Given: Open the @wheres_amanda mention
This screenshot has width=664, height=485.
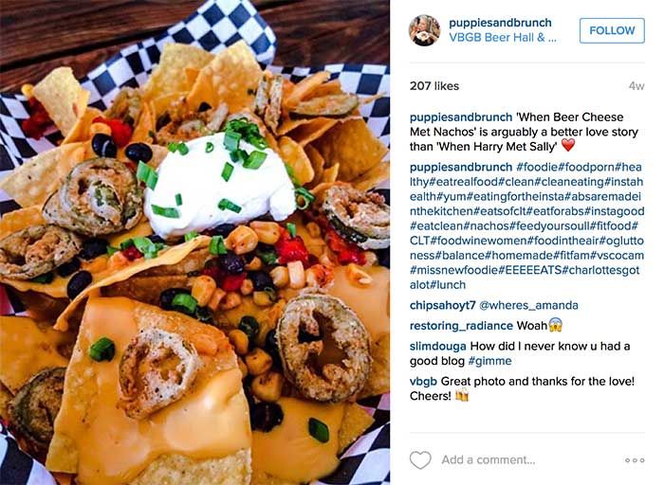Looking at the screenshot, I should click(528, 305).
